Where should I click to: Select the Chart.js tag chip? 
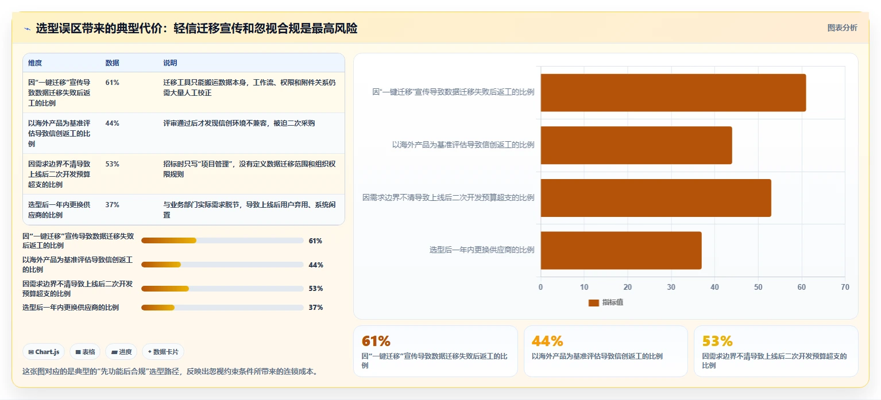pyautogui.click(x=44, y=352)
